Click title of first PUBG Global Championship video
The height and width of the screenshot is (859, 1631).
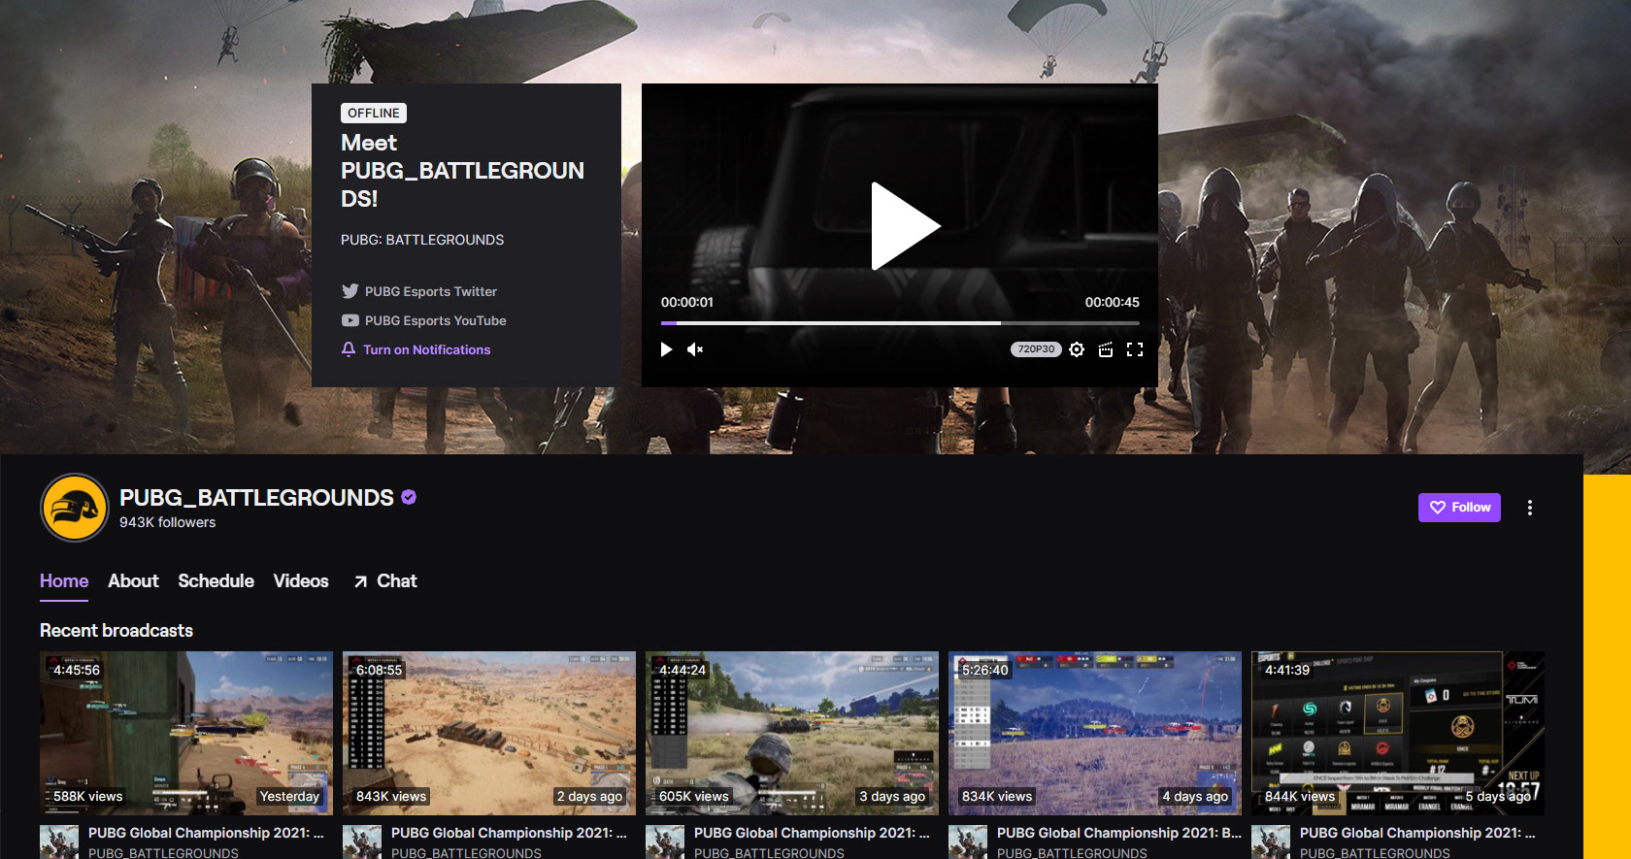click(x=206, y=833)
